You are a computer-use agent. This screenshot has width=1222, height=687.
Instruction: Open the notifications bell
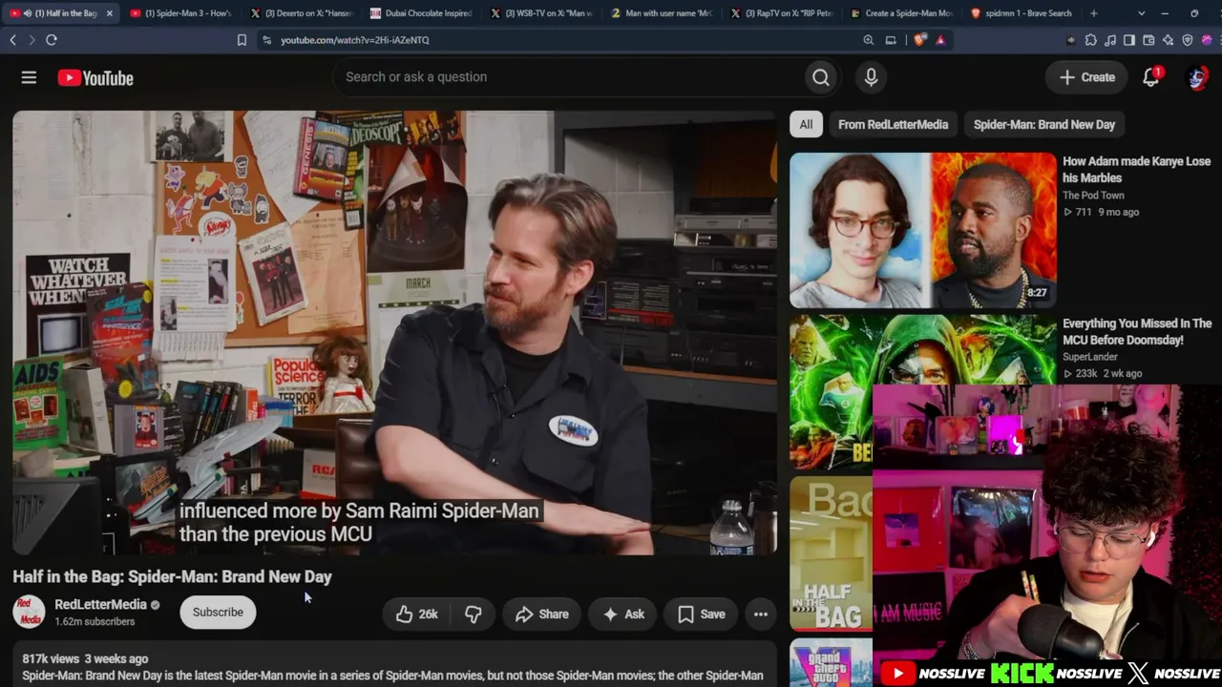[x=1151, y=77]
